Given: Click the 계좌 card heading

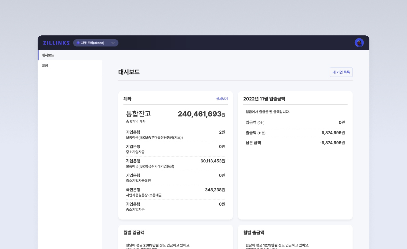Looking at the screenshot, I should tap(127, 99).
